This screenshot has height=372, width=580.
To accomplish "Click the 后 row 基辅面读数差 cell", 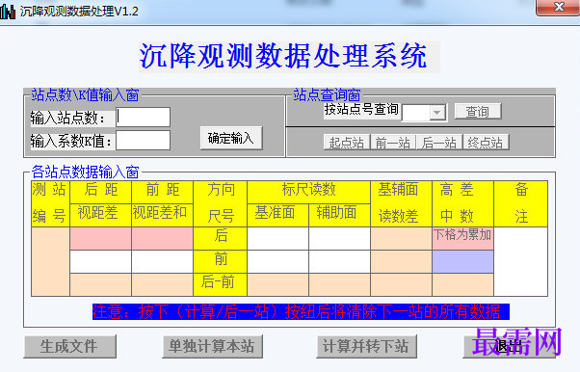I will (x=401, y=238).
